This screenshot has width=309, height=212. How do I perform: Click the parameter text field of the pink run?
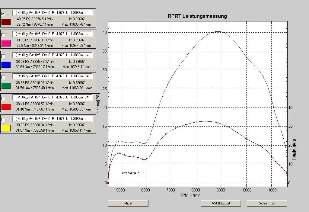53,34
